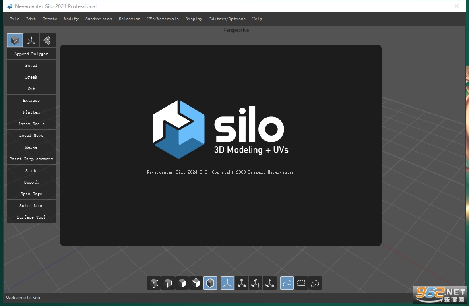Click the Silo app icon in title bar
The height and width of the screenshot is (306, 469).
click(x=10, y=6)
